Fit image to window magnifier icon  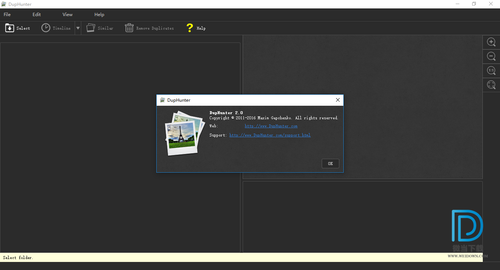pyautogui.click(x=491, y=85)
